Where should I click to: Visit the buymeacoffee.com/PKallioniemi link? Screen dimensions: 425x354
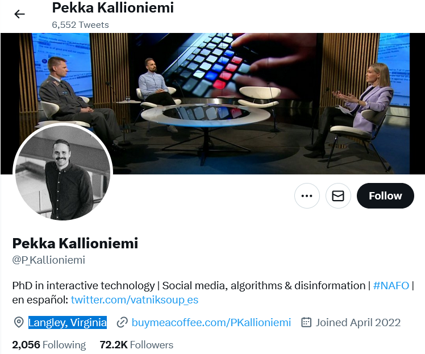point(211,323)
